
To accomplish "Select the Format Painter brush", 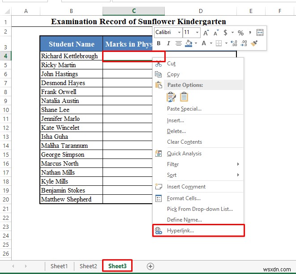I will click(x=254, y=43).
